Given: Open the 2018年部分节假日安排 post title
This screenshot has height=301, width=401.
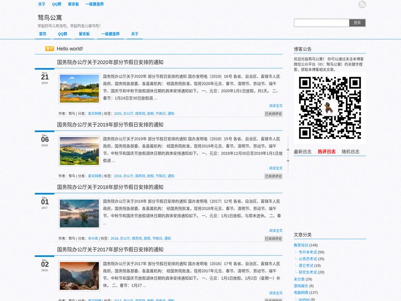Looking at the screenshot, I should [110, 187].
